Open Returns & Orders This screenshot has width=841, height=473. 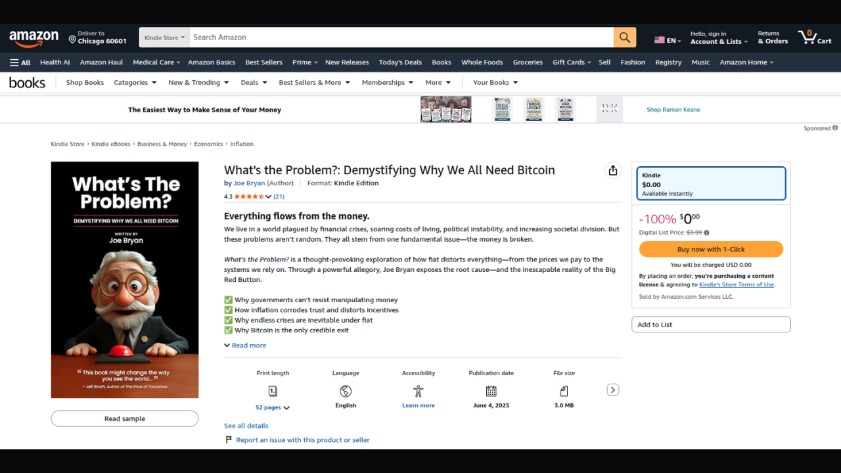[x=773, y=37]
